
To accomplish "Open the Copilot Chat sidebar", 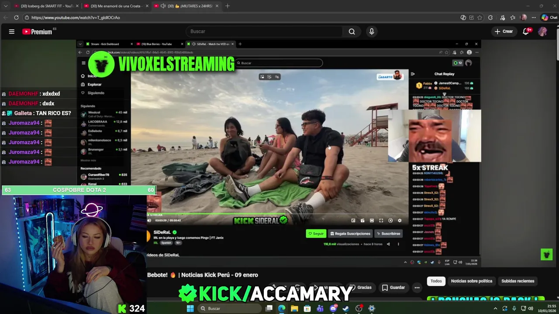I will click(x=549, y=17).
